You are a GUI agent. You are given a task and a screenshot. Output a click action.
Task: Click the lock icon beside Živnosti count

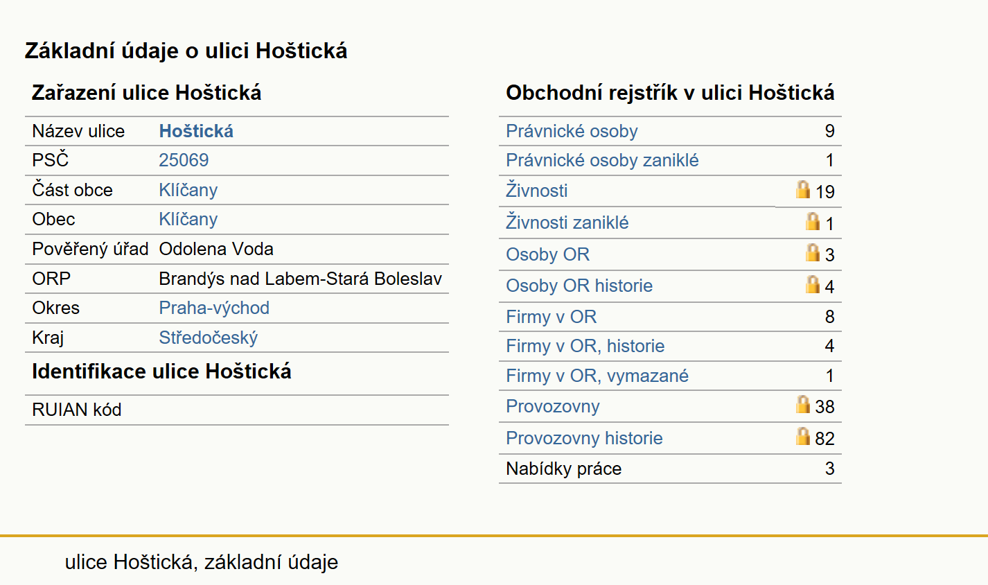[x=803, y=189]
